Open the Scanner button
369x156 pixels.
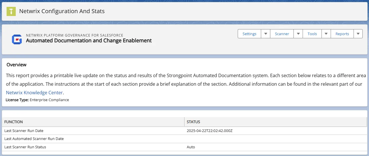[282, 34]
